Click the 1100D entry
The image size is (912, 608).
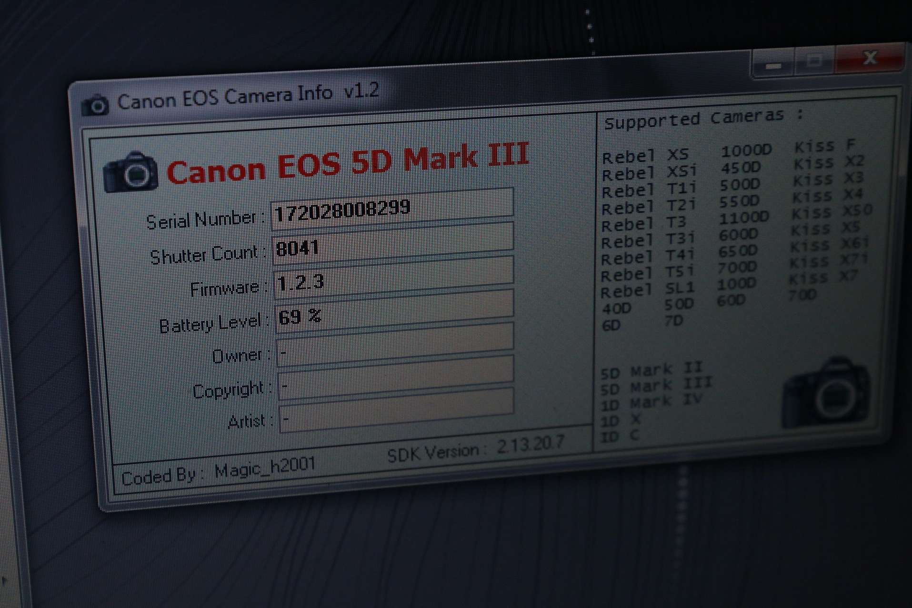[x=744, y=218]
